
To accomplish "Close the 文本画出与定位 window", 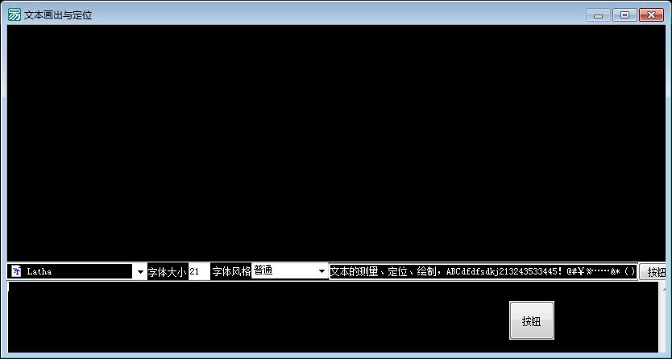I will [x=651, y=15].
